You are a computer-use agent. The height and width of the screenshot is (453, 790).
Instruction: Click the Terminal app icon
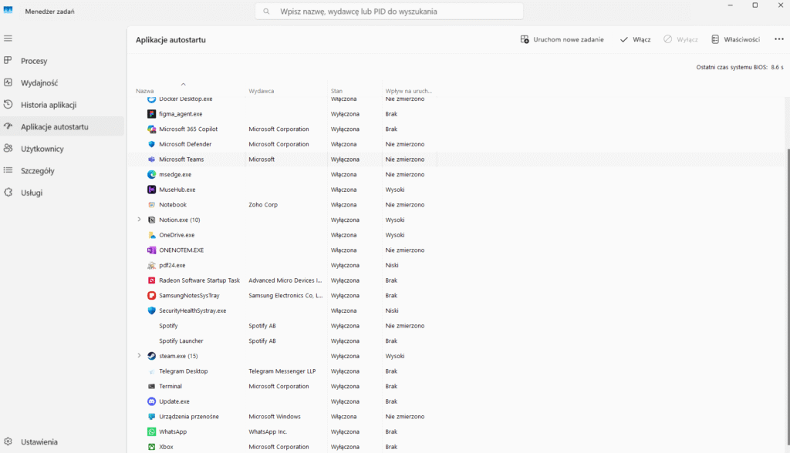point(152,386)
